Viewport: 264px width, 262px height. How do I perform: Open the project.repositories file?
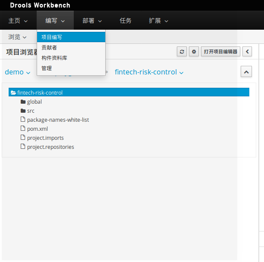pyautogui.click(x=50, y=147)
